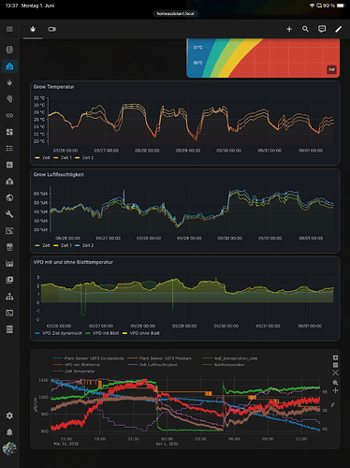This screenshot has width=350, height=468.
Task: Open notifications bell in sidebar
Action: tap(9, 432)
